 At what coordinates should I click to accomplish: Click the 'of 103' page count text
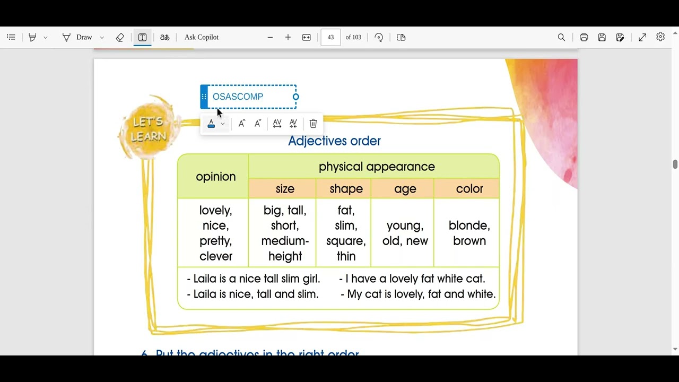tap(353, 37)
